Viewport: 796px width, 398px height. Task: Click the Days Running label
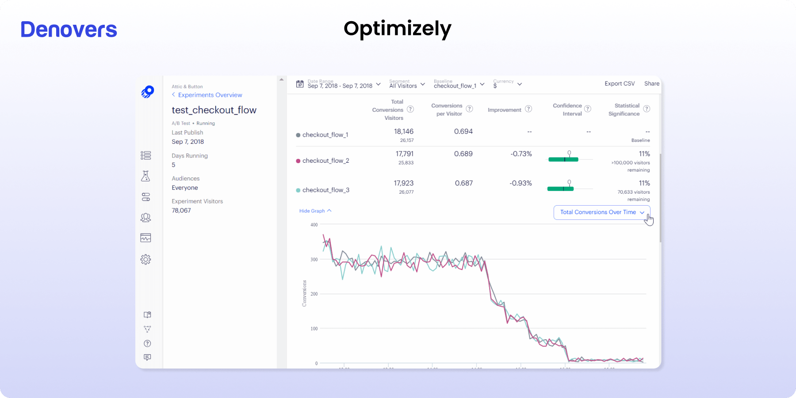click(x=190, y=156)
